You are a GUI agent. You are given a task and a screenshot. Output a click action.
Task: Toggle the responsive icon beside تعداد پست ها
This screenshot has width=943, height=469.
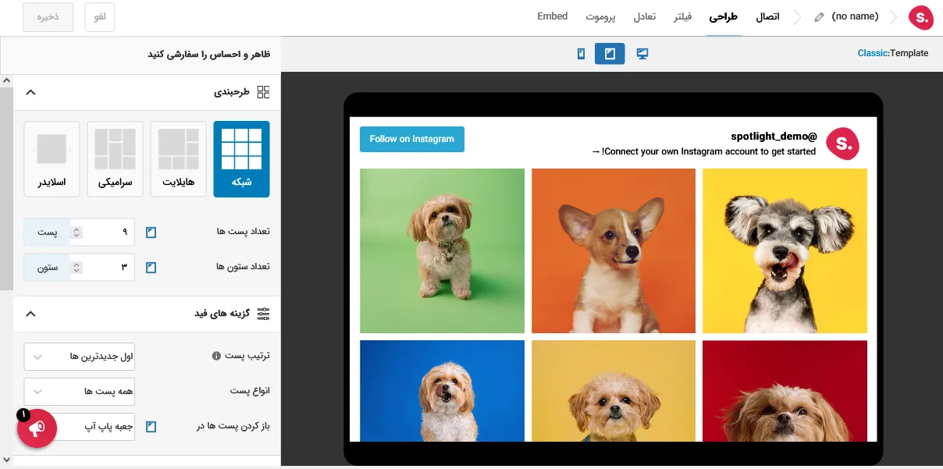[x=151, y=233]
